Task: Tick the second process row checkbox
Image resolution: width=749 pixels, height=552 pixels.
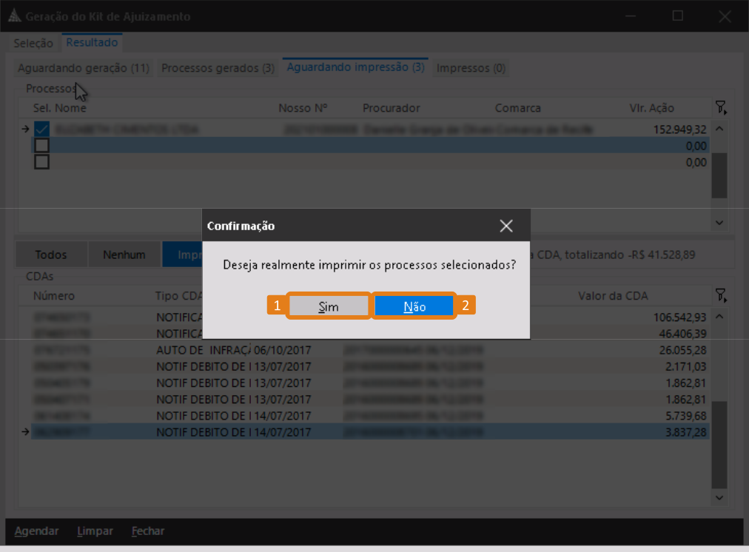Action: (x=41, y=145)
